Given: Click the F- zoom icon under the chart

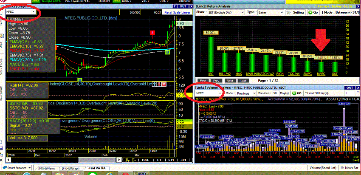Looking at the screenshot, I should (x=134, y=160).
